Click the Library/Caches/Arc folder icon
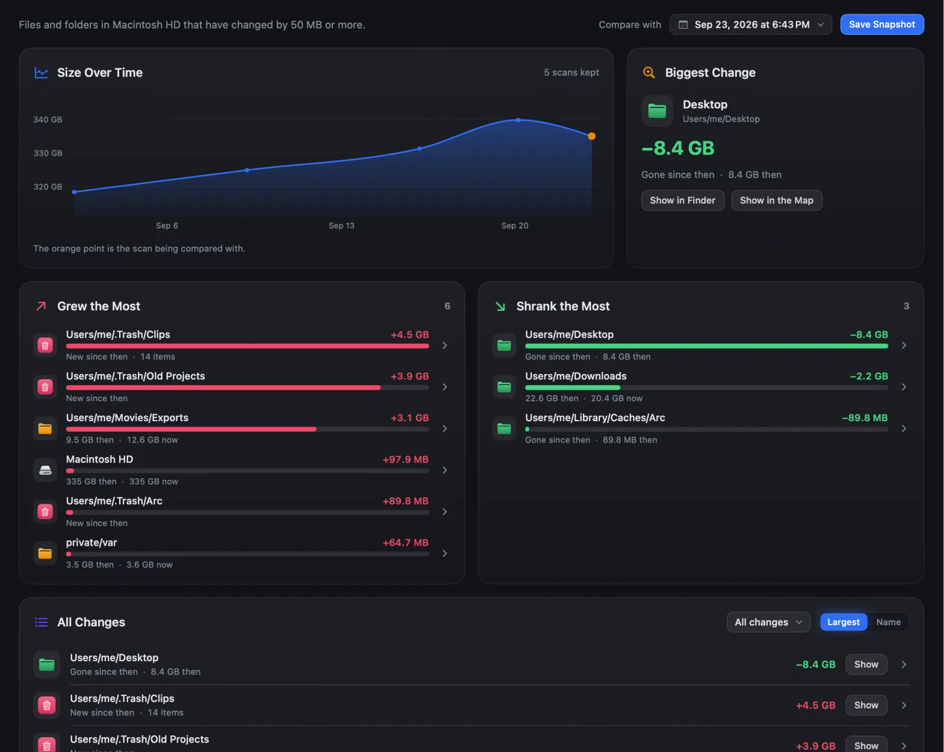Viewport: 944px width, 752px height. [x=504, y=429]
